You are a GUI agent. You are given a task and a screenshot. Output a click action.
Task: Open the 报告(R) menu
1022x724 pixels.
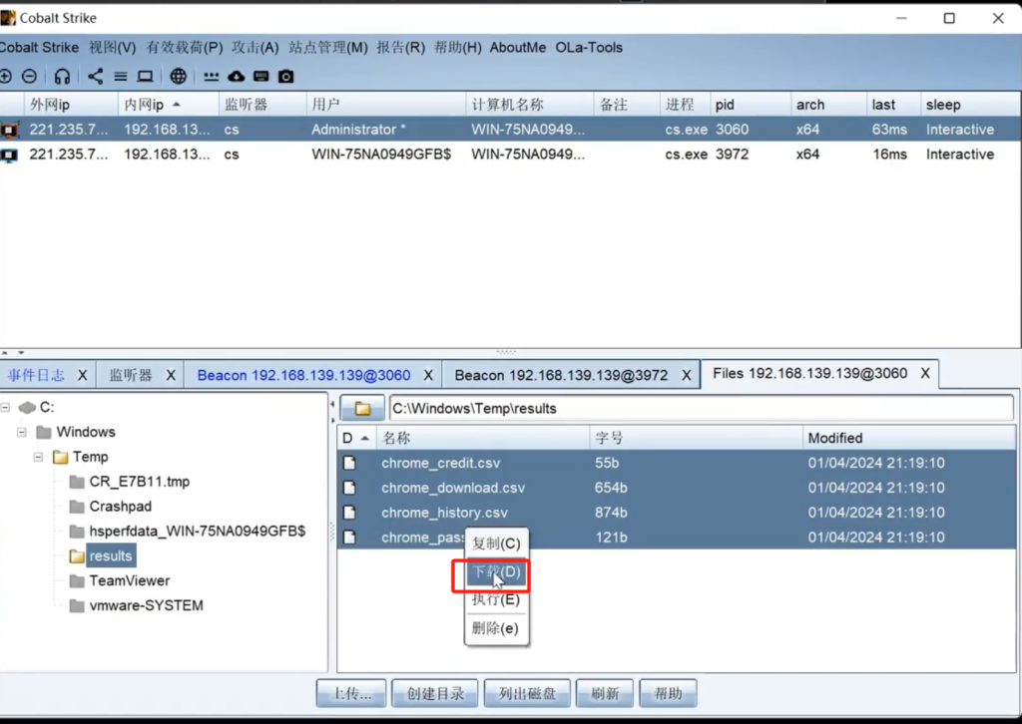click(400, 48)
